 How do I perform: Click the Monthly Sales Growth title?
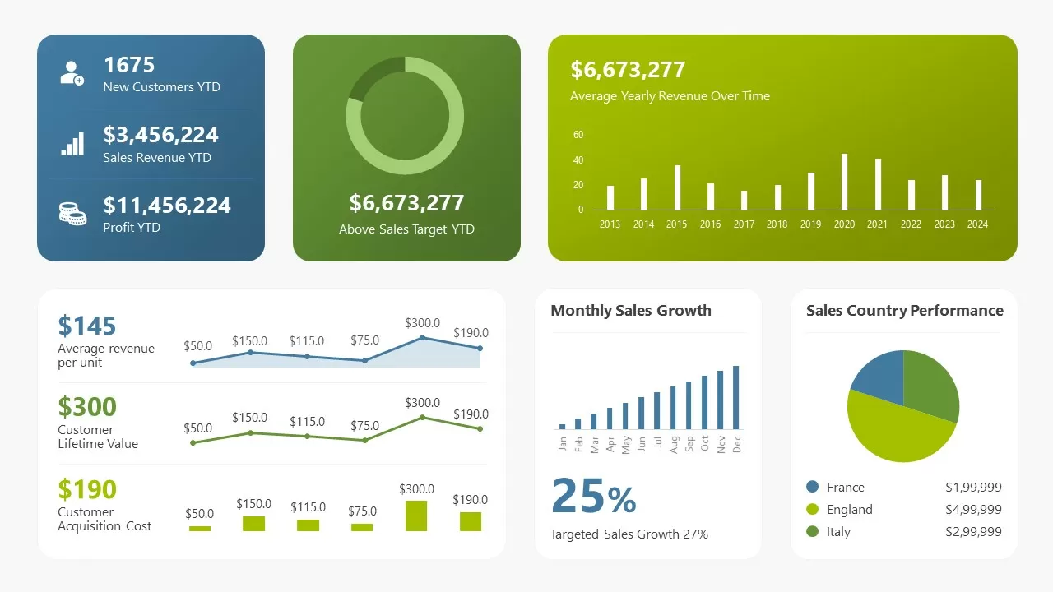pos(631,311)
